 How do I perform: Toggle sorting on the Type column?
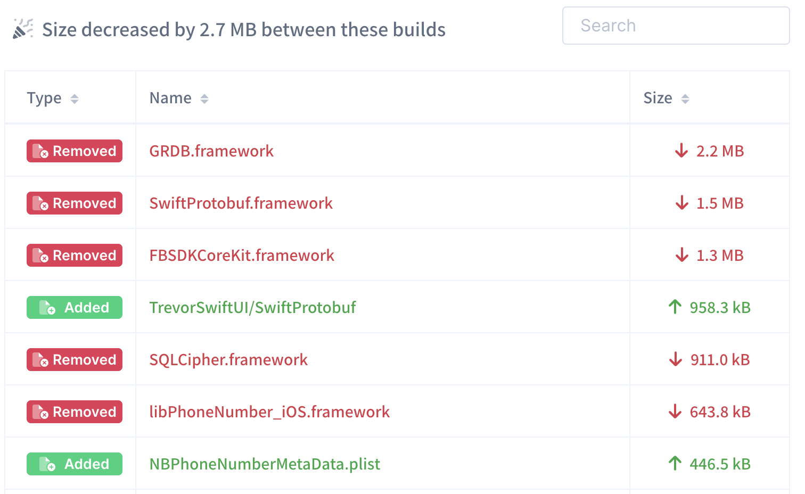tap(75, 98)
